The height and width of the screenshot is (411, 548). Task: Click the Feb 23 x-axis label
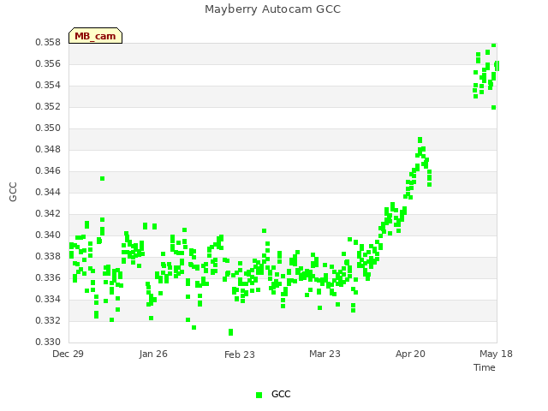[x=240, y=354]
